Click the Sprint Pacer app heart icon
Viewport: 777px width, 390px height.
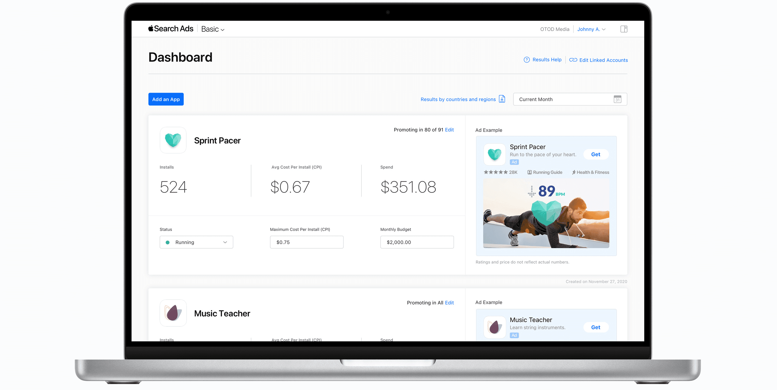[x=173, y=140]
